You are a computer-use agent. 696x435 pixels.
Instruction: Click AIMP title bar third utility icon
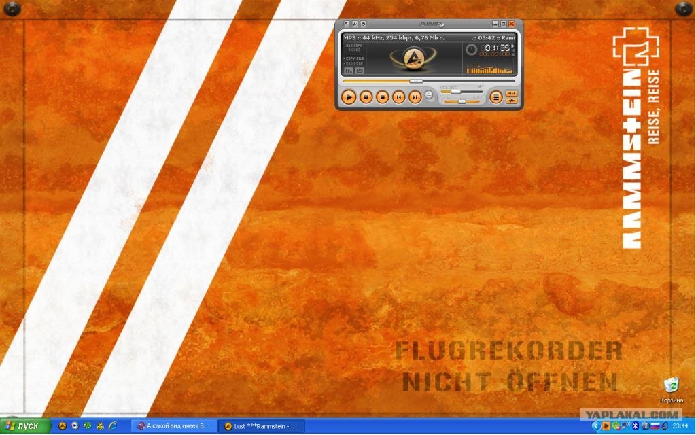coord(363,24)
